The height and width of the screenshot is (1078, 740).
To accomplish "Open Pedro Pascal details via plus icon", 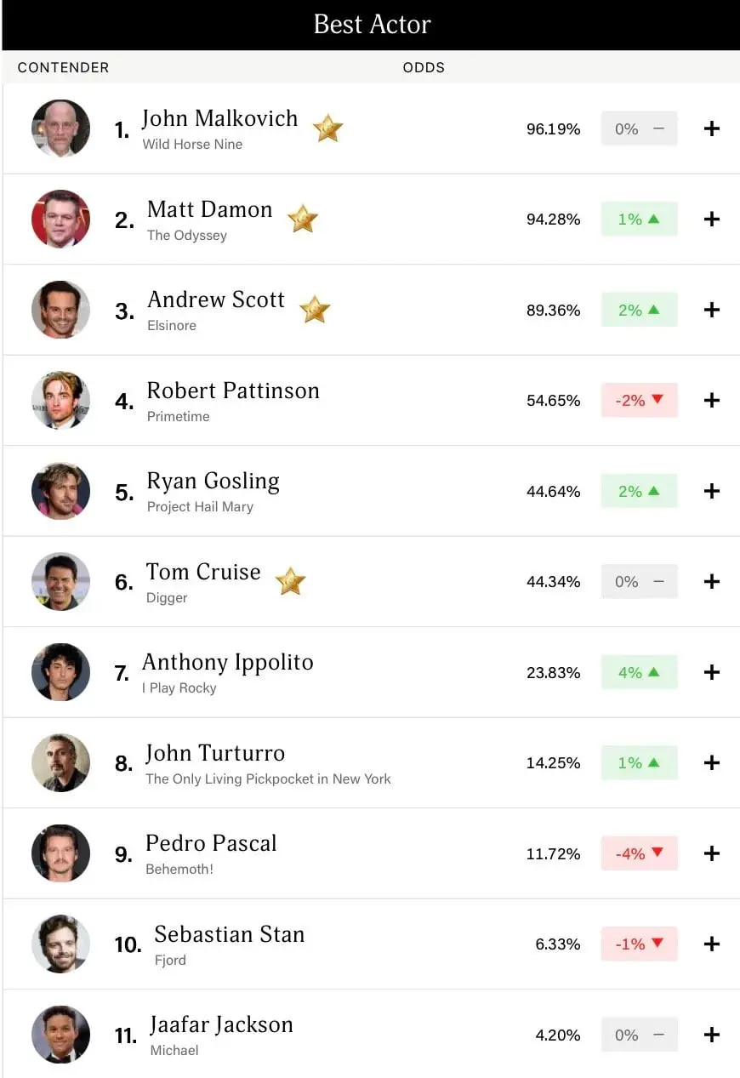I will 712,853.
